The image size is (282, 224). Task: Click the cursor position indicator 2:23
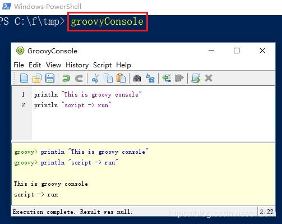pos(266,212)
